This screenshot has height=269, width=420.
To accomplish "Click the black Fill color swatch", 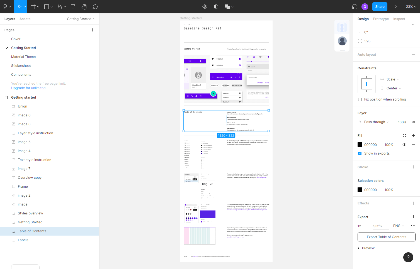I will coord(360,145).
